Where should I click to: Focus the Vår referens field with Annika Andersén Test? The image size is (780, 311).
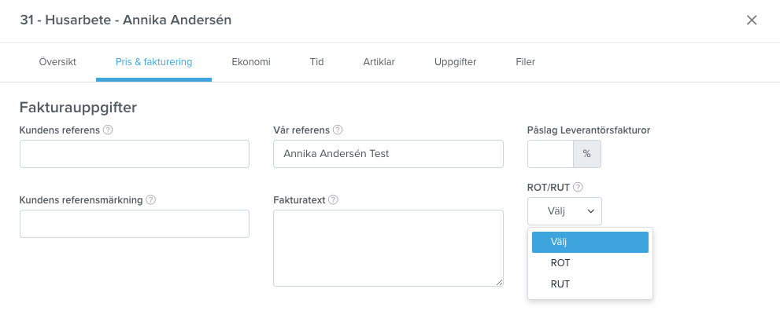tap(389, 154)
